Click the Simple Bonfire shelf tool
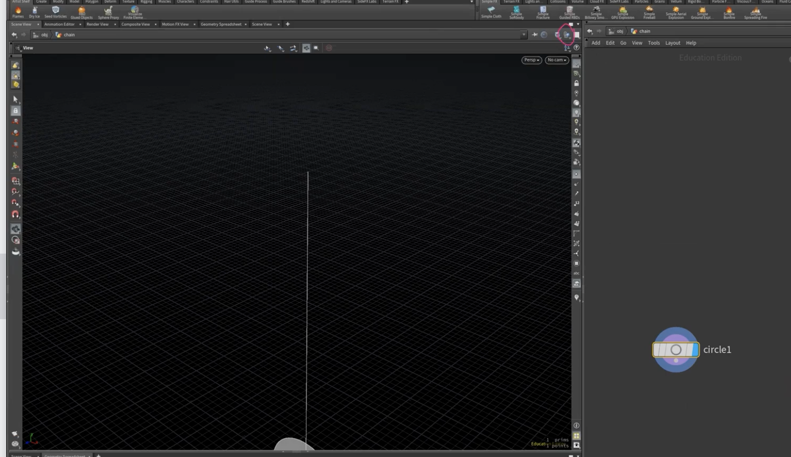The width and height of the screenshot is (791, 457). pyautogui.click(x=729, y=13)
